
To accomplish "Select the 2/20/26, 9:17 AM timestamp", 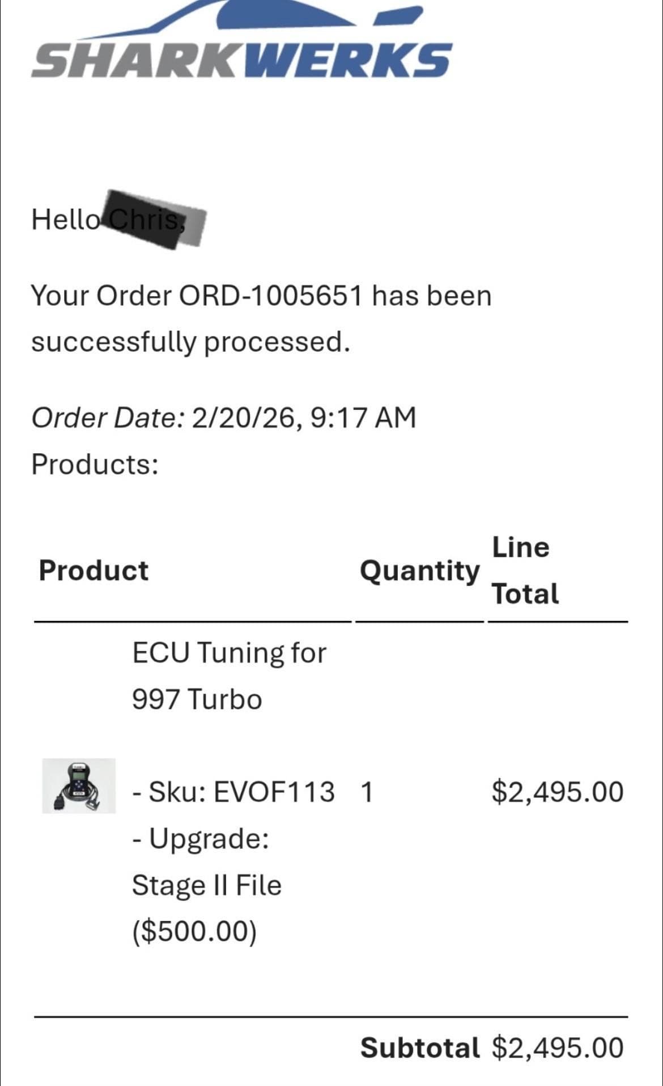I will point(304,418).
